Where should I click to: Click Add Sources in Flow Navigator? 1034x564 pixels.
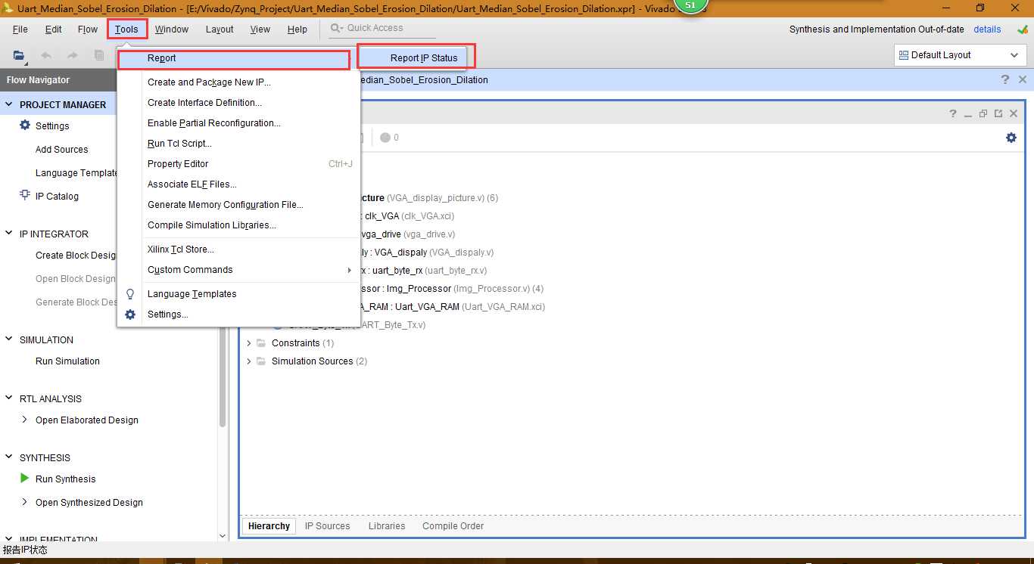(61, 150)
